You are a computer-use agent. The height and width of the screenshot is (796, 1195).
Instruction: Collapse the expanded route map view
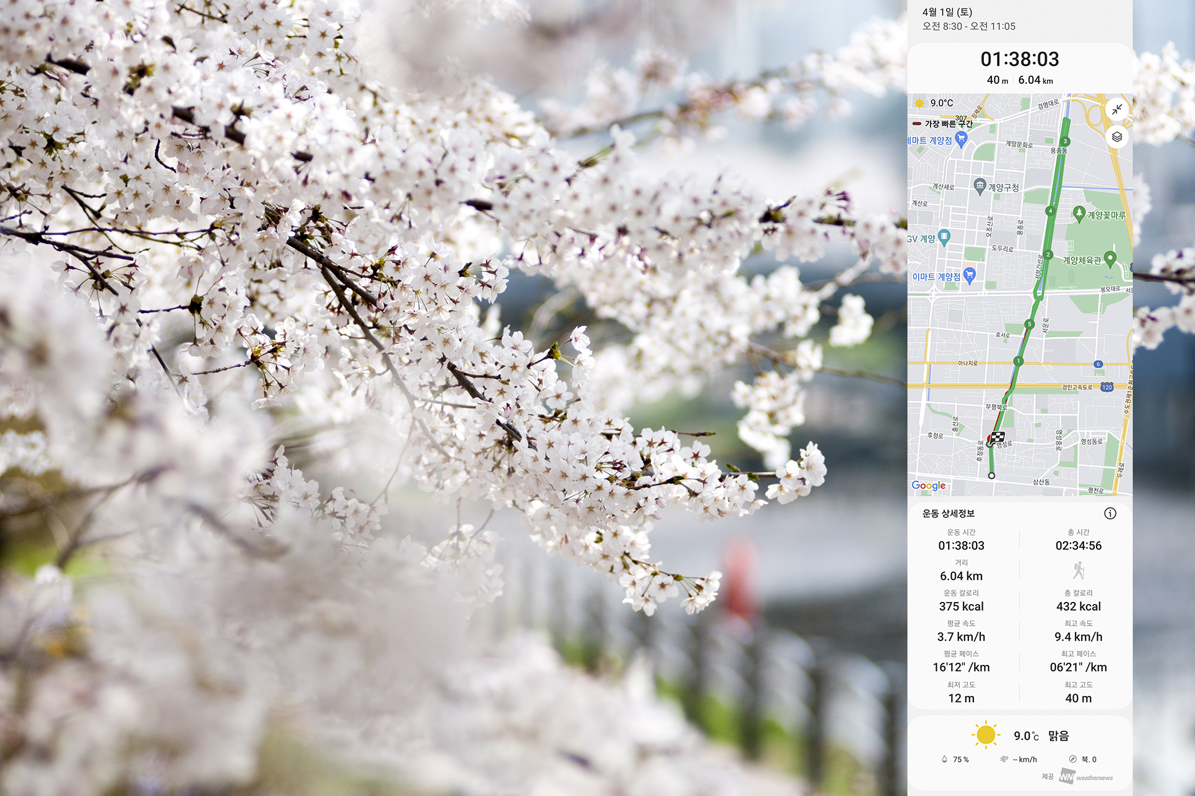[x=1117, y=109]
